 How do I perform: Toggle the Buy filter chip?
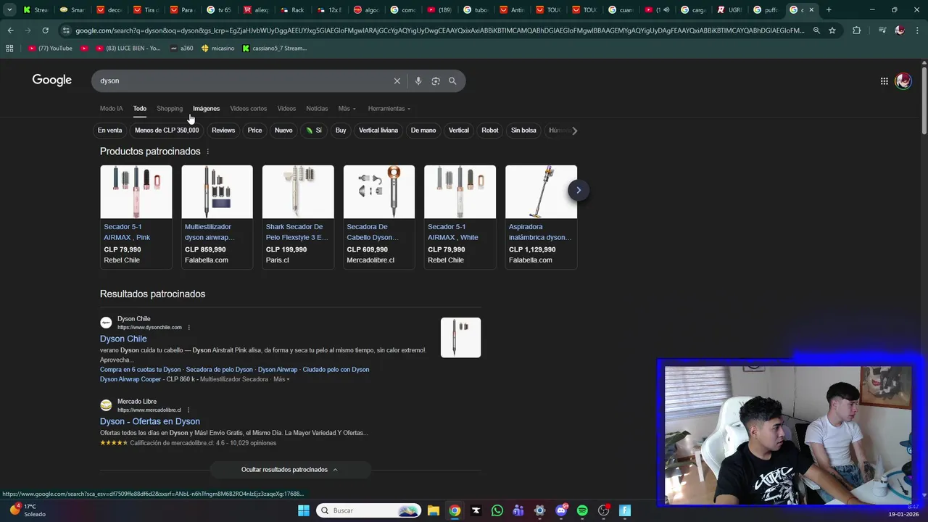341,130
